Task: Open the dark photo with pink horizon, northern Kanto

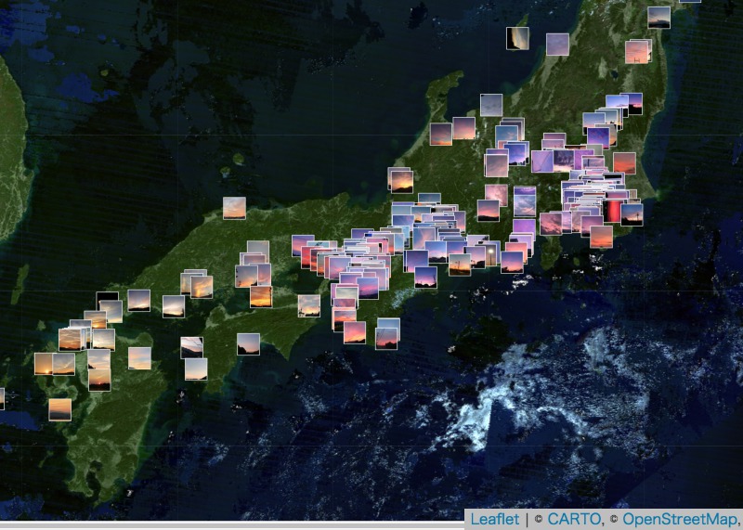Action: coord(633,103)
